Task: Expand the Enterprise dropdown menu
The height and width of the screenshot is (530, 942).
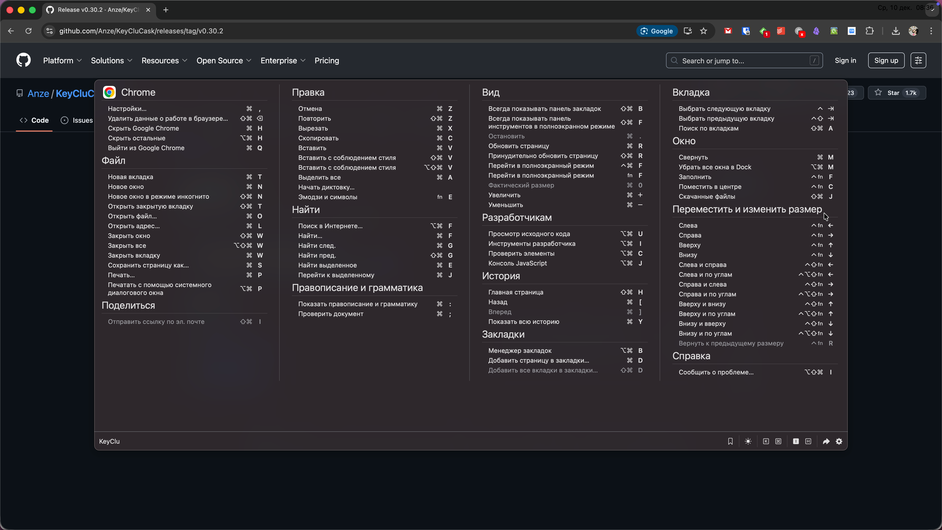Action: point(283,60)
